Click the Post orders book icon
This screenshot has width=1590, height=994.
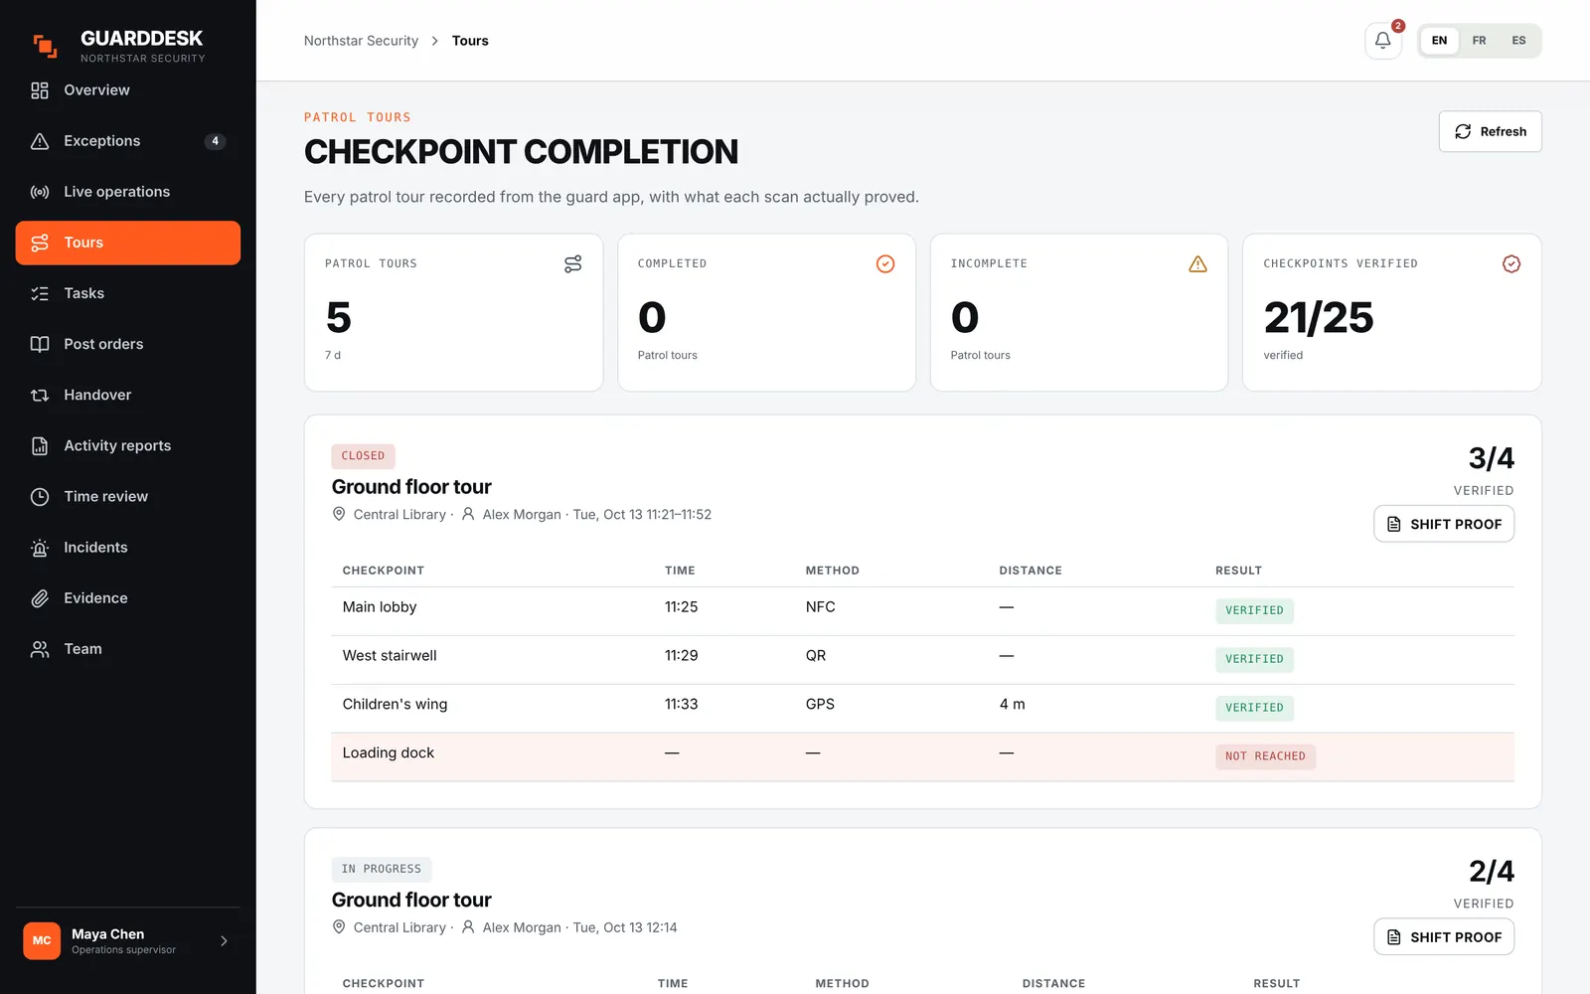click(x=40, y=344)
